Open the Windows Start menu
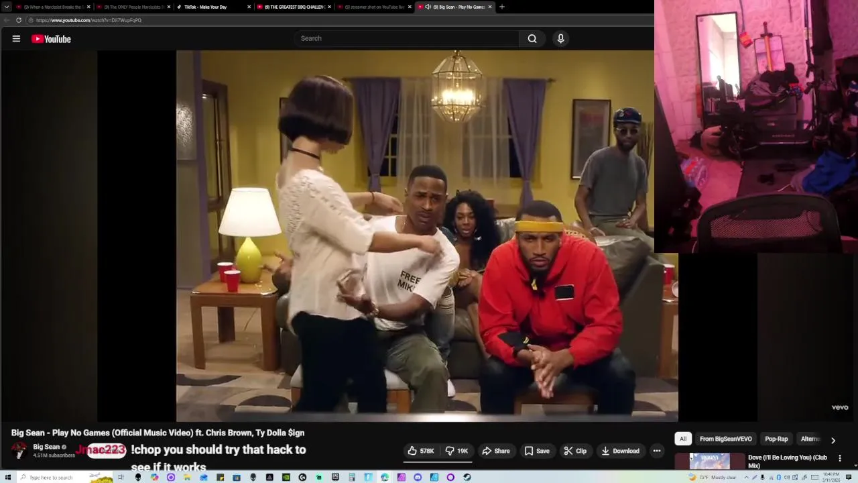 point(8,477)
